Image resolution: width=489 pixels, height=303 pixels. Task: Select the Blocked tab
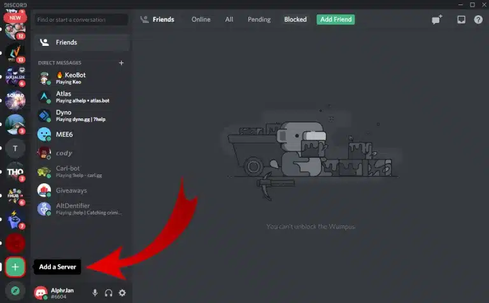click(x=295, y=20)
